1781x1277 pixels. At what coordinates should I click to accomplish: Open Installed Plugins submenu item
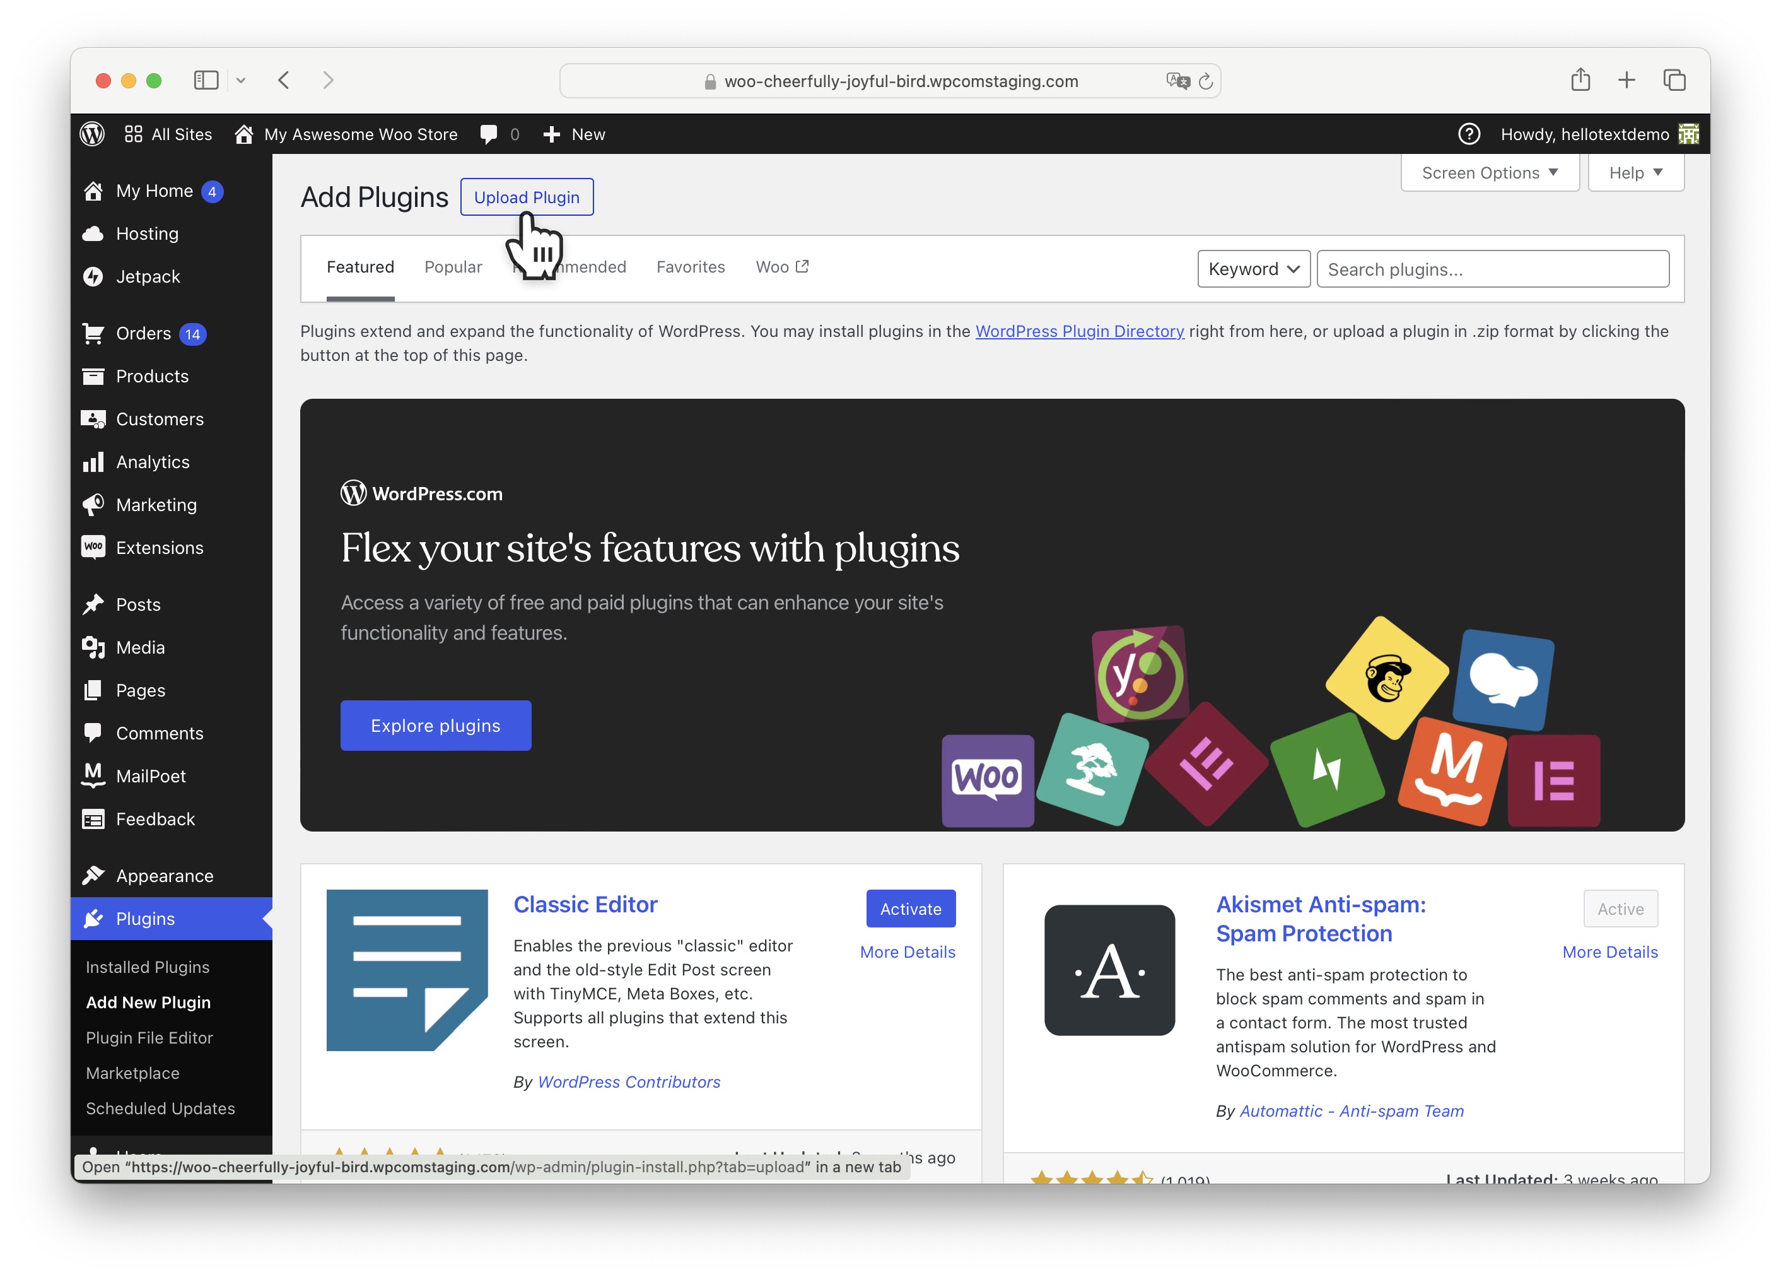tap(148, 967)
